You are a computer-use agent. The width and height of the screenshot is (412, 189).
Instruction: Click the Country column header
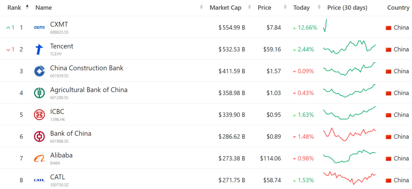tap(398, 8)
